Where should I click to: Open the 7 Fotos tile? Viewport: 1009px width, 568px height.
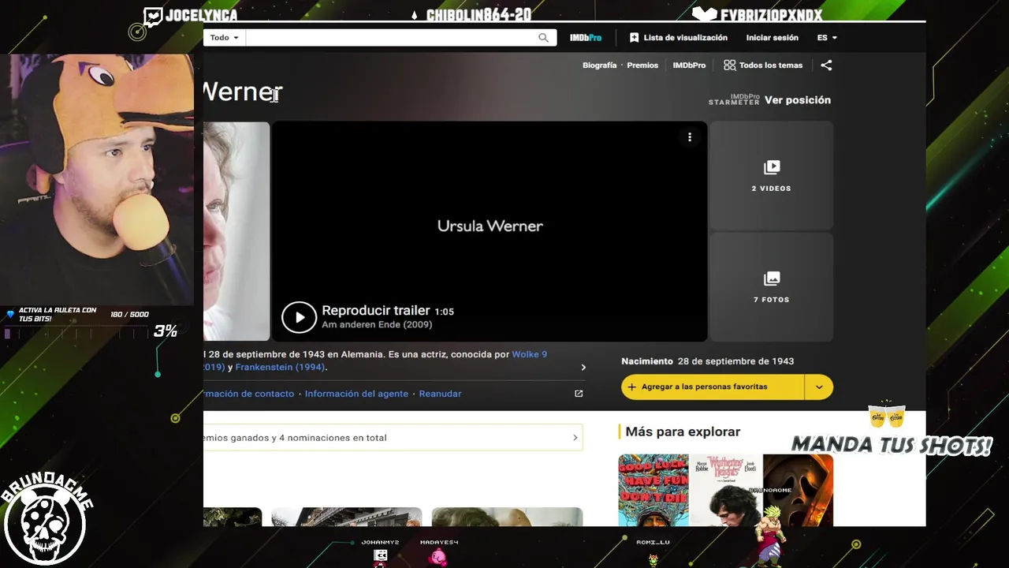pos(771,286)
